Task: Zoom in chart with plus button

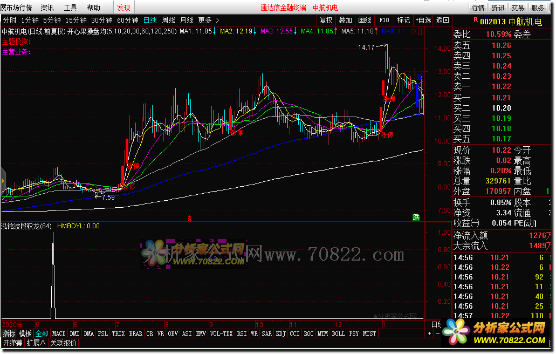Action: click(429, 333)
